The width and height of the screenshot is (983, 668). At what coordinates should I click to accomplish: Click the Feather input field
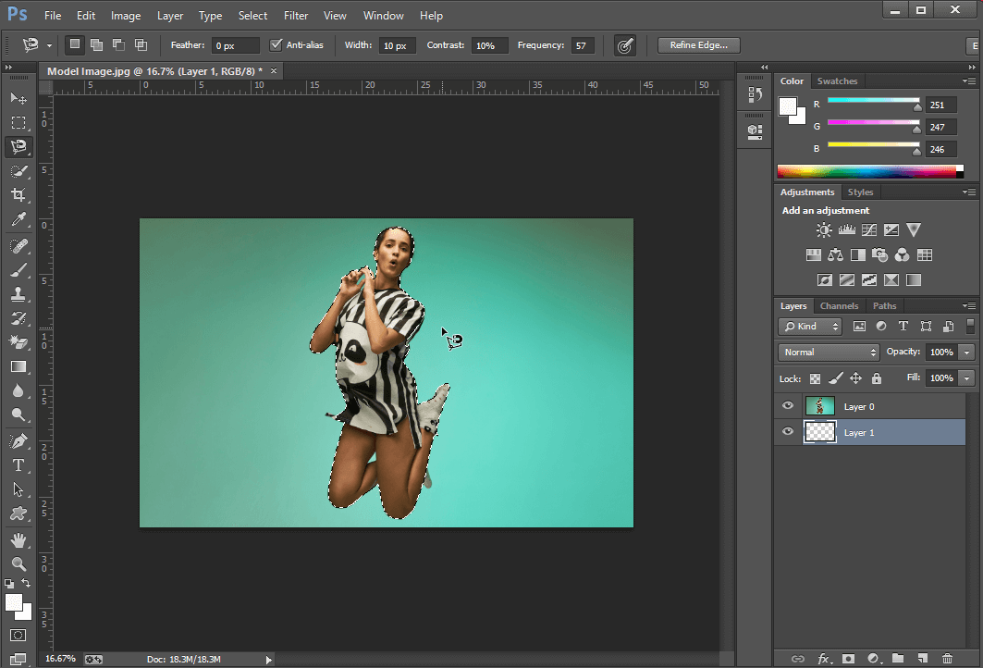click(235, 45)
